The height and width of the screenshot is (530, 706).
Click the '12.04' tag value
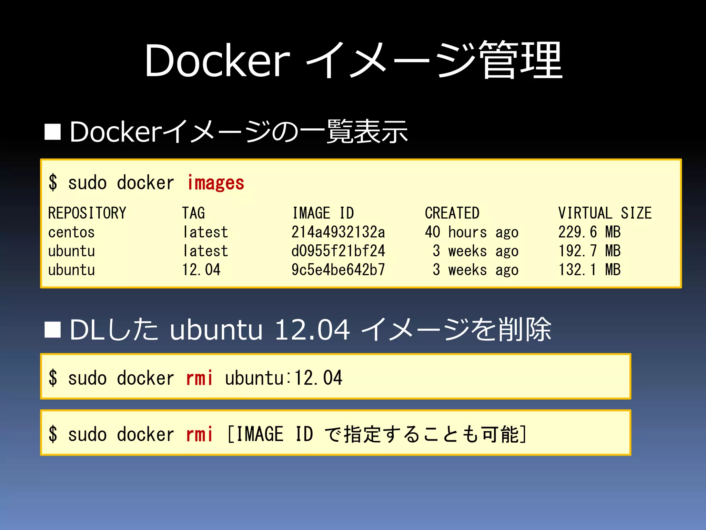(201, 270)
